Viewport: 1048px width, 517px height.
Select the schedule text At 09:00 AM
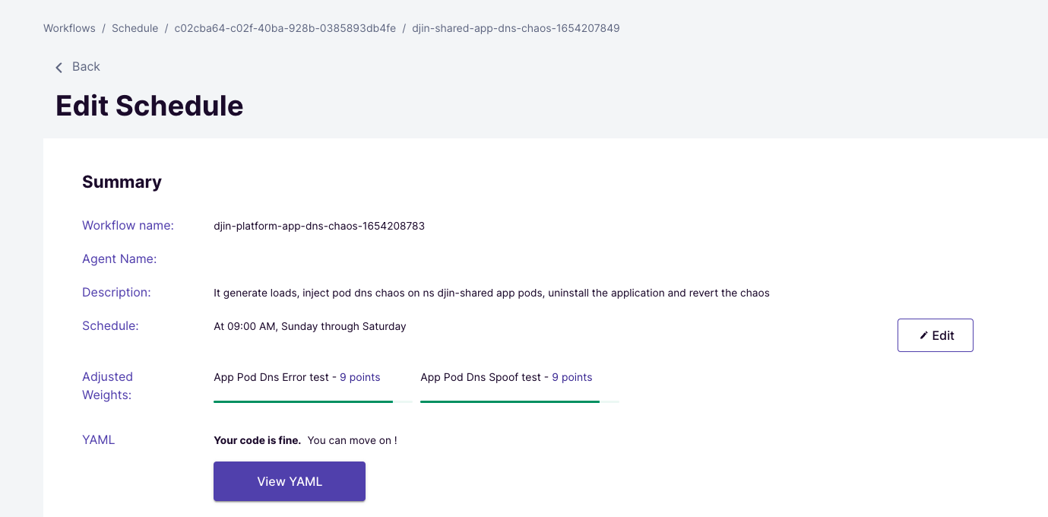pos(310,326)
